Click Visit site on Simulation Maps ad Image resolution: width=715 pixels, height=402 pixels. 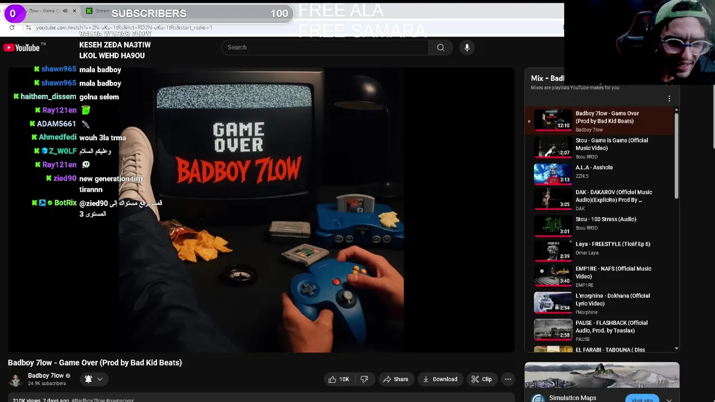(x=642, y=399)
